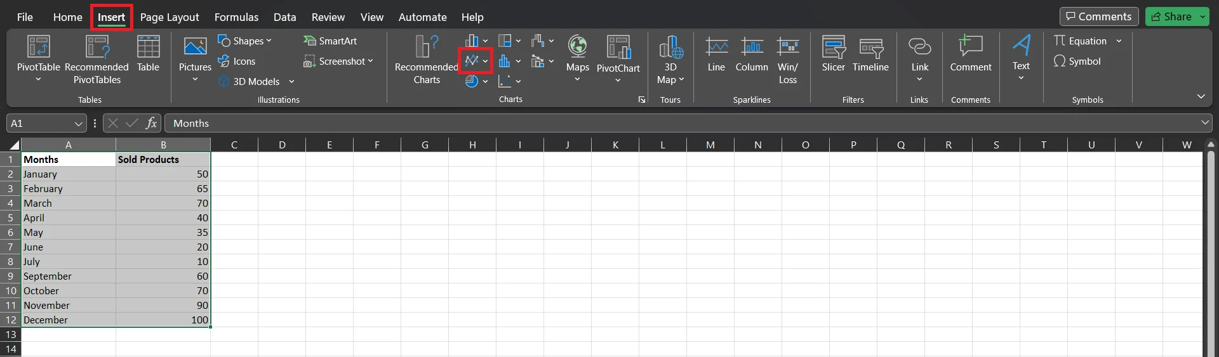1219x357 pixels.
Task: Select row header 13
Action: click(x=11, y=334)
